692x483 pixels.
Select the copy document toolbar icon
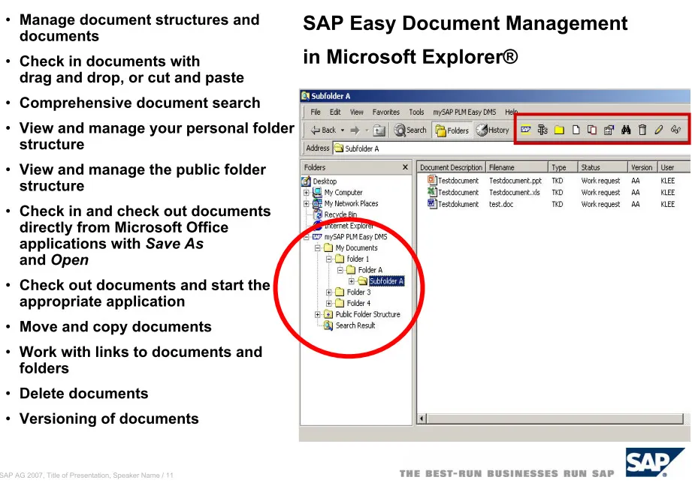click(x=592, y=129)
